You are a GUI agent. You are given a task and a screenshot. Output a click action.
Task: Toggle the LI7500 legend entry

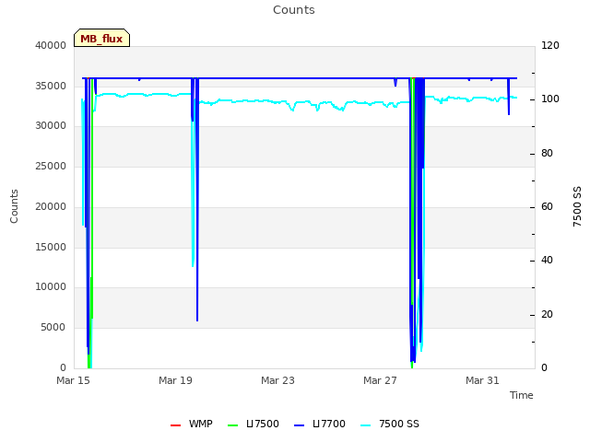254,424
